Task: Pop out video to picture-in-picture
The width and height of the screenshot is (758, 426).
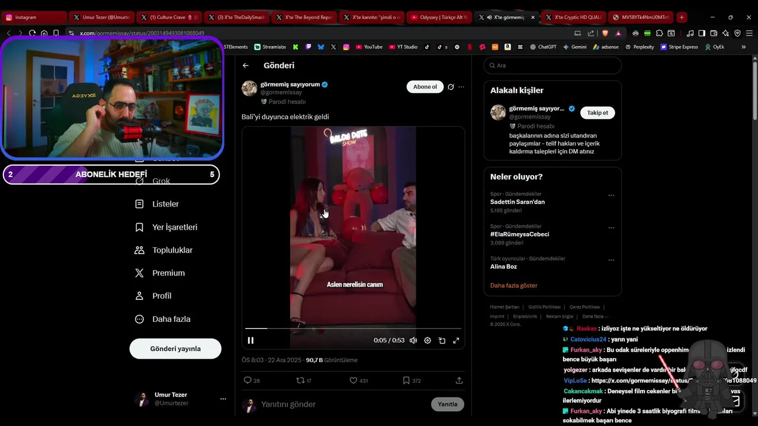Action: (442, 340)
